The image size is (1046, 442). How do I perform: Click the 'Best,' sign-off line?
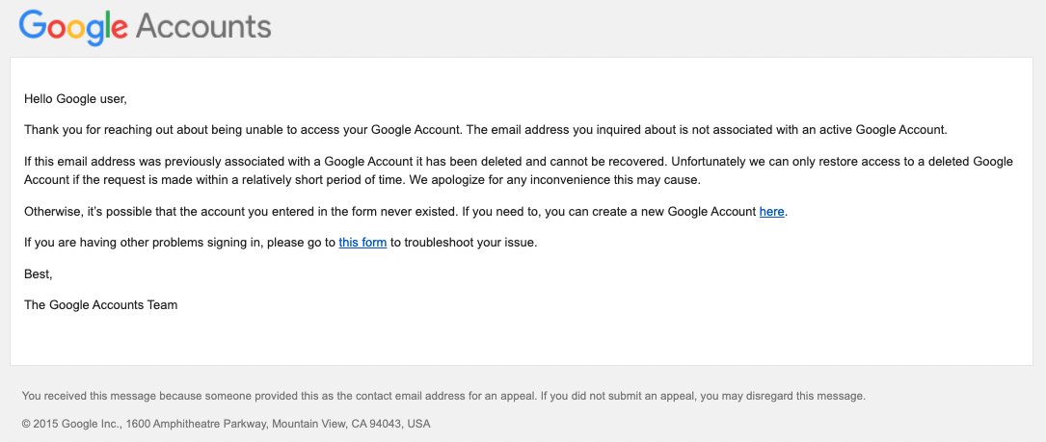pyautogui.click(x=38, y=274)
